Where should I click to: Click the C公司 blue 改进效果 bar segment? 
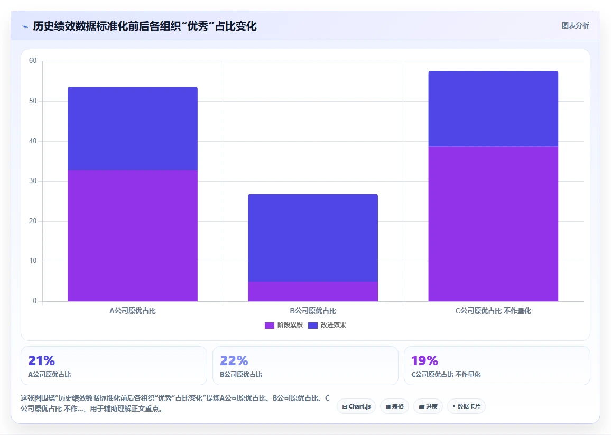point(493,109)
